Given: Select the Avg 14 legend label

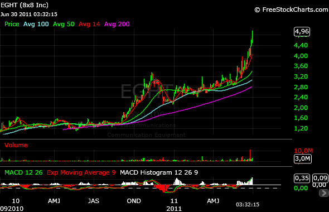Looking at the screenshot, I should click(89, 24).
